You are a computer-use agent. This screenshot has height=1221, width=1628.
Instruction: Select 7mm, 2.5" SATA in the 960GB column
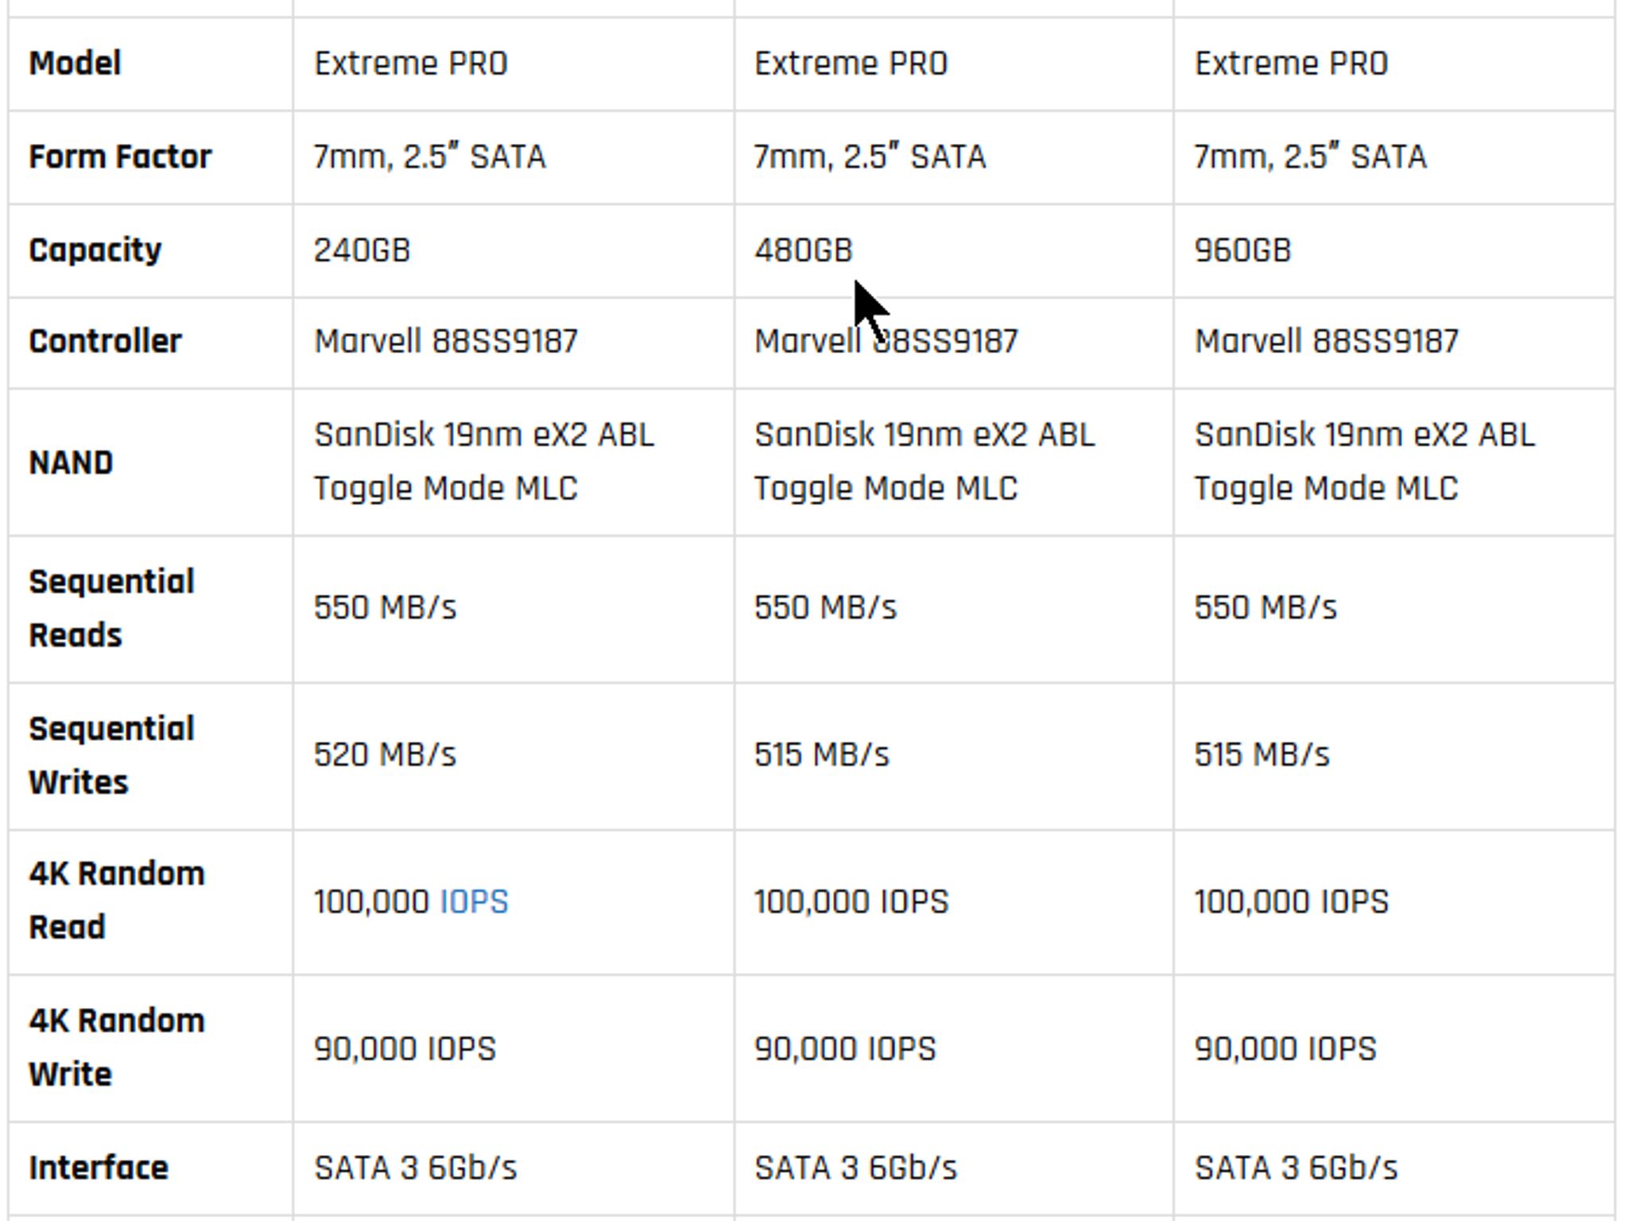pos(1311,157)
